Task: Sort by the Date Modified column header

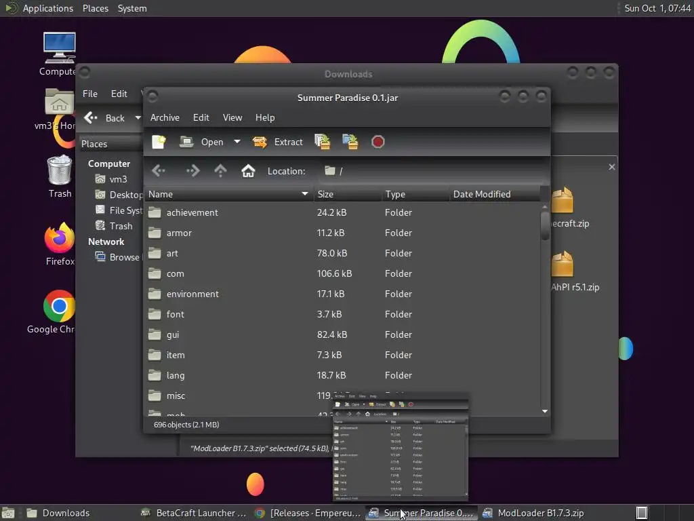Action: tap(494, 194)
